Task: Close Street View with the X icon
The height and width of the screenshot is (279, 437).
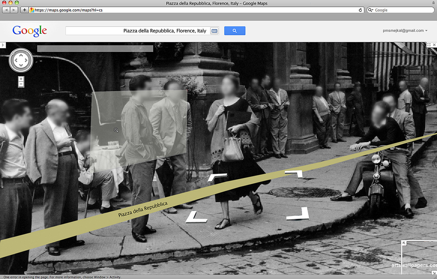Action: pos(434,45)
